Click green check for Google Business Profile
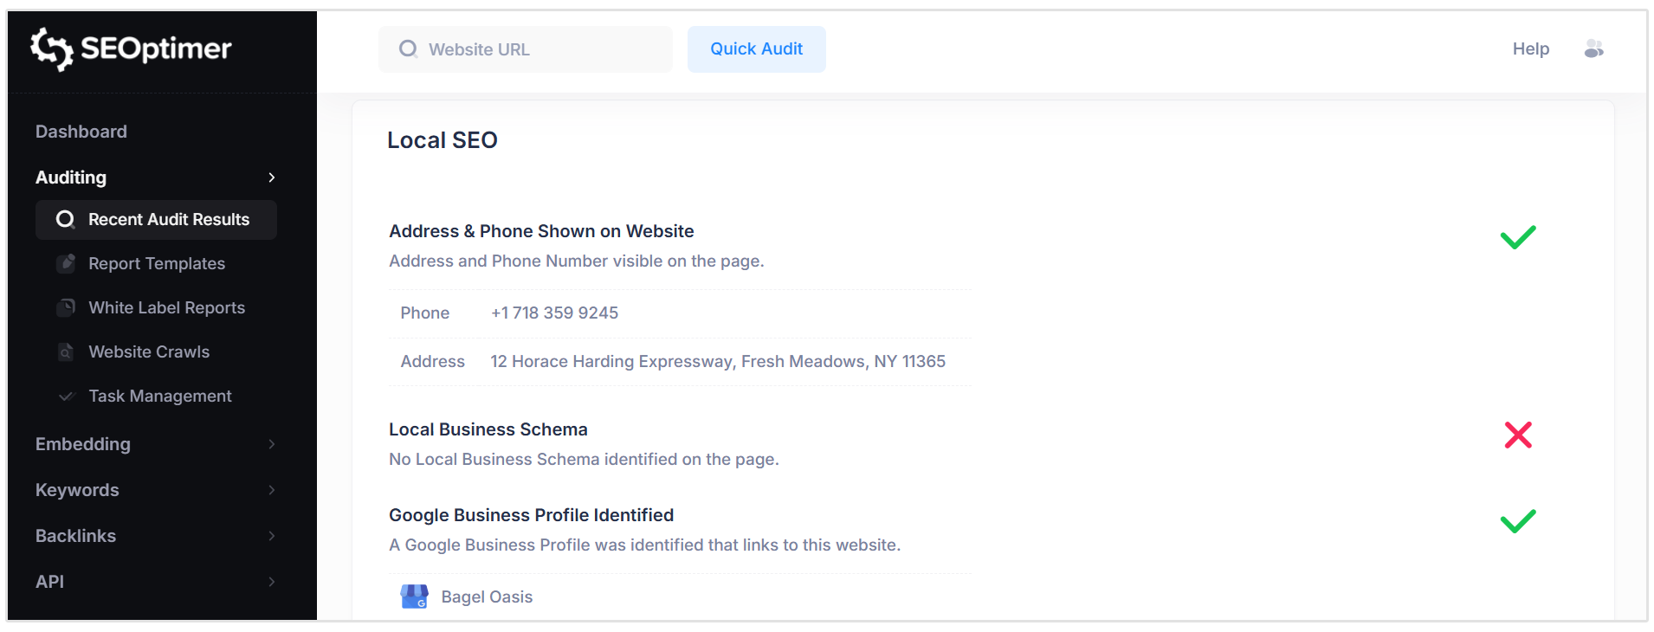This screenshot has height=632, width=1654. click(x=1518, y=521)
